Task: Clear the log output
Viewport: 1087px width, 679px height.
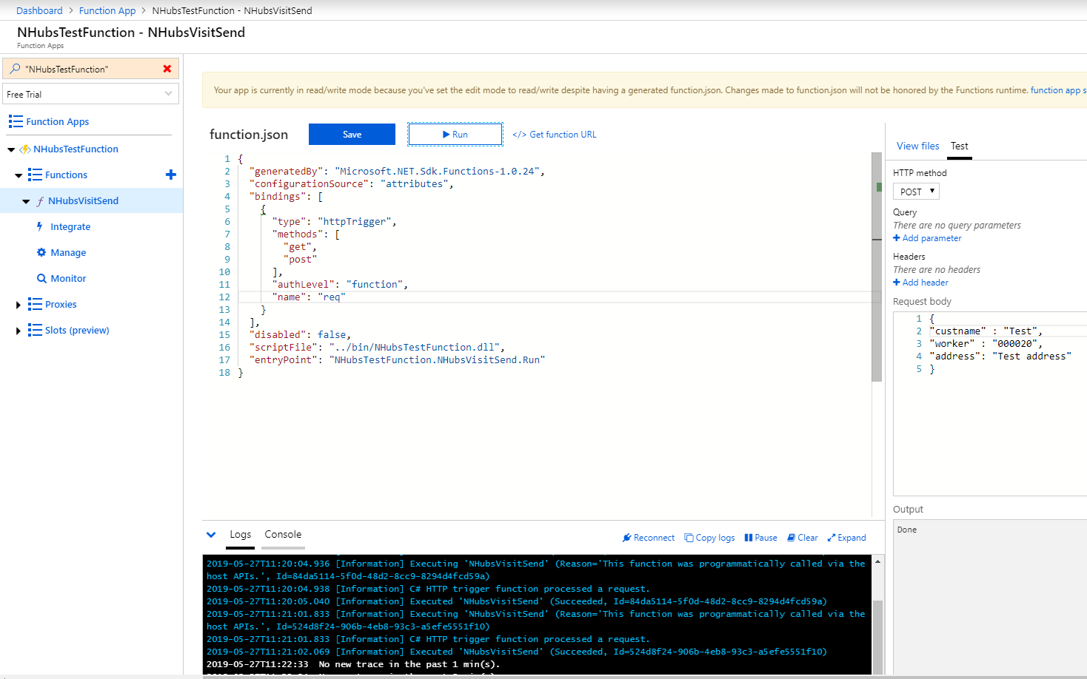Action: 803,538
